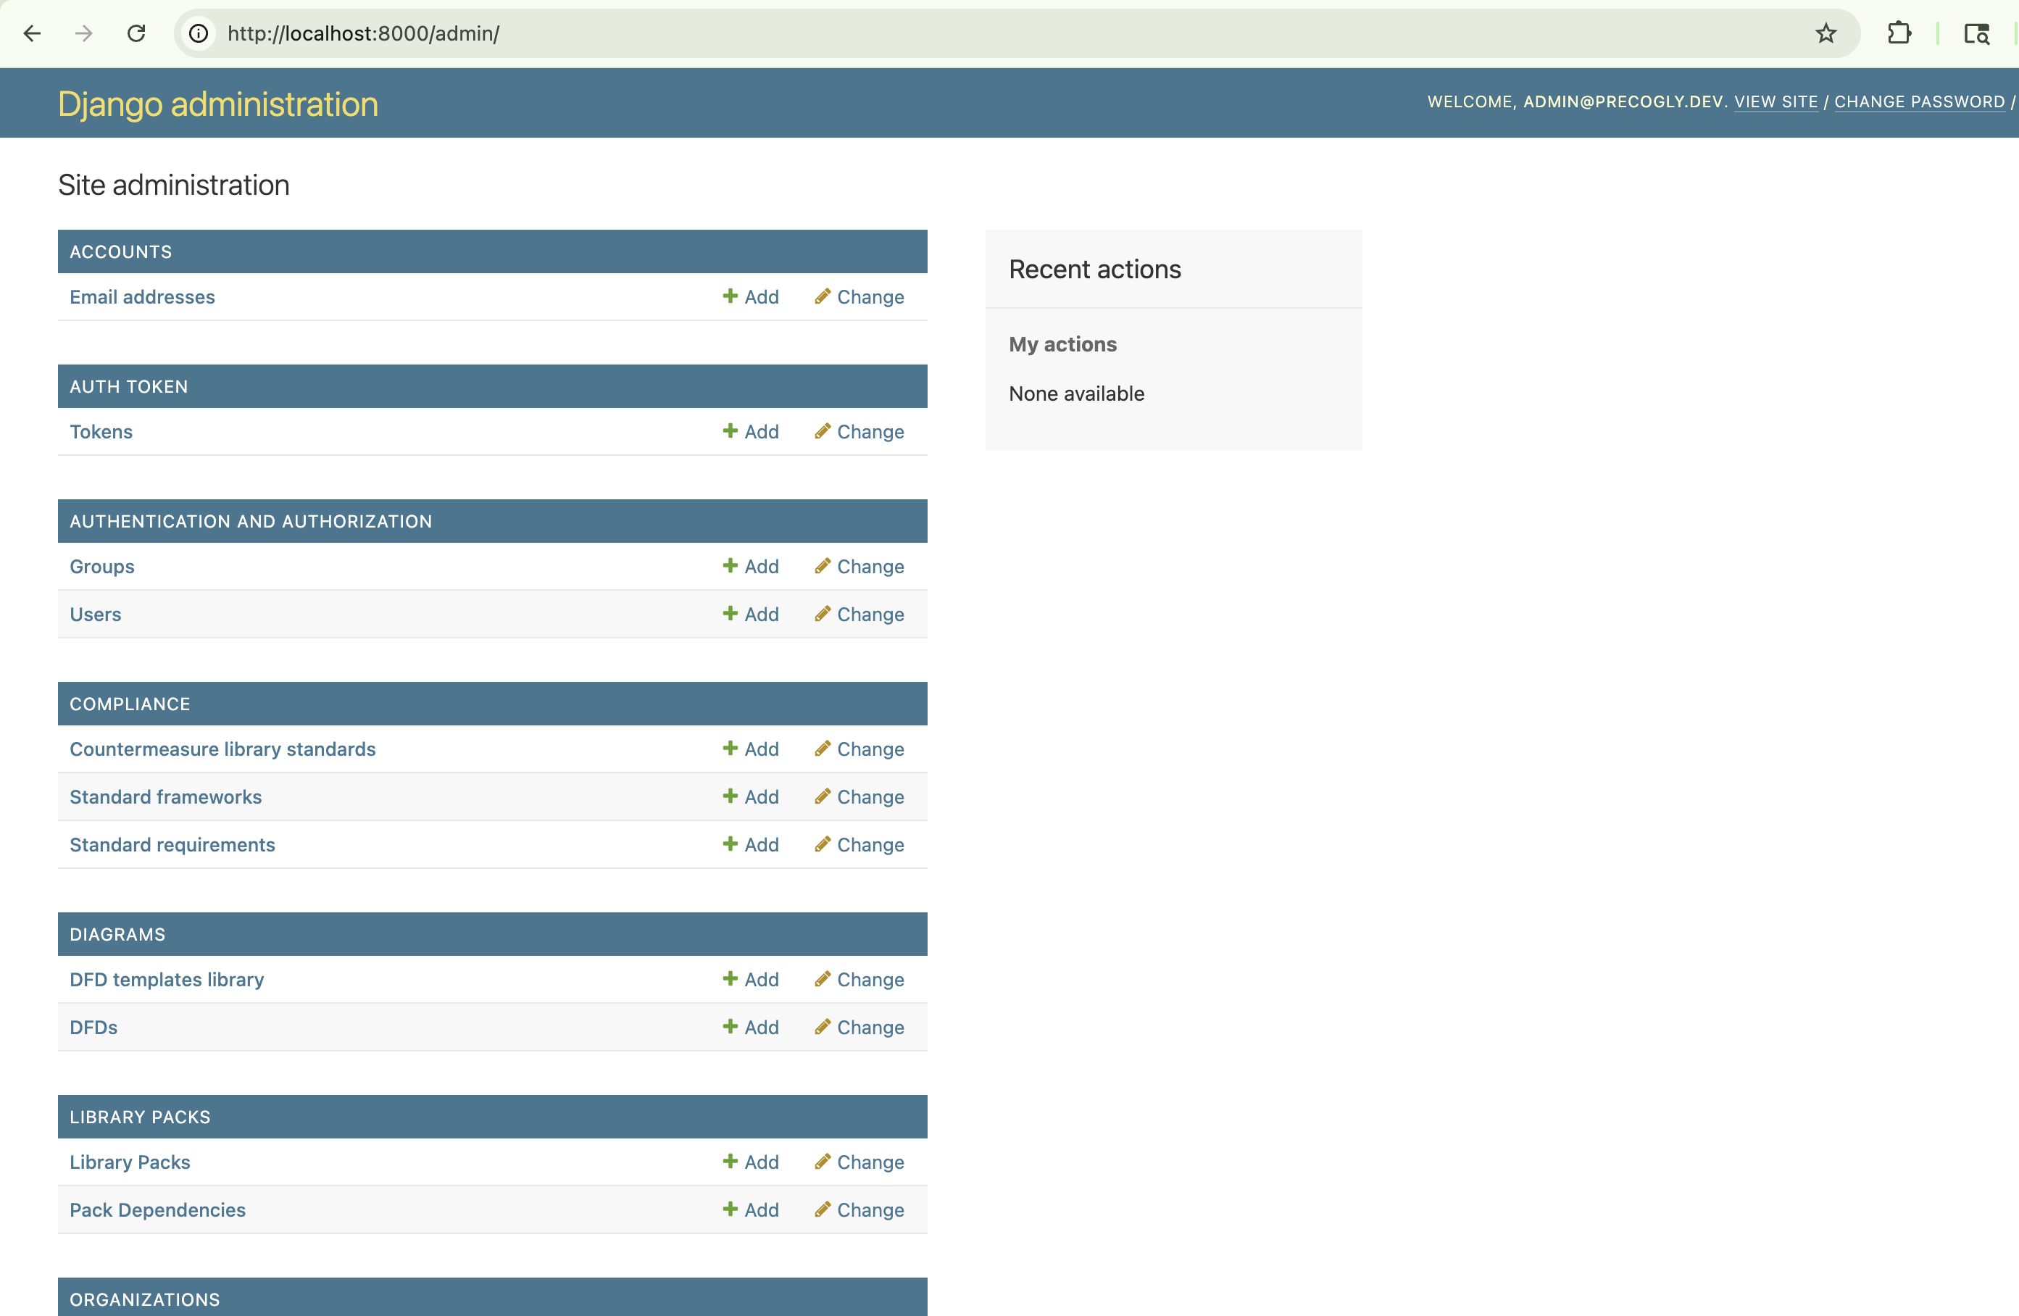The height and width of the screenshot is (1316, 2019).
Task: Open the Countermeasure library standards list
Action: (222, 749)
